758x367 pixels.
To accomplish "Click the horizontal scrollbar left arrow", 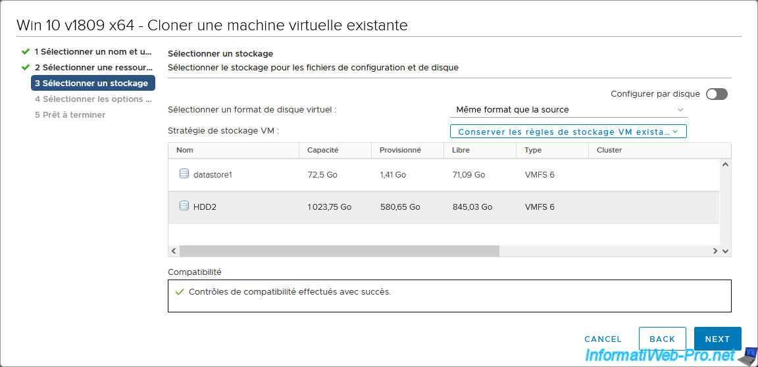I will coord(174,251).
